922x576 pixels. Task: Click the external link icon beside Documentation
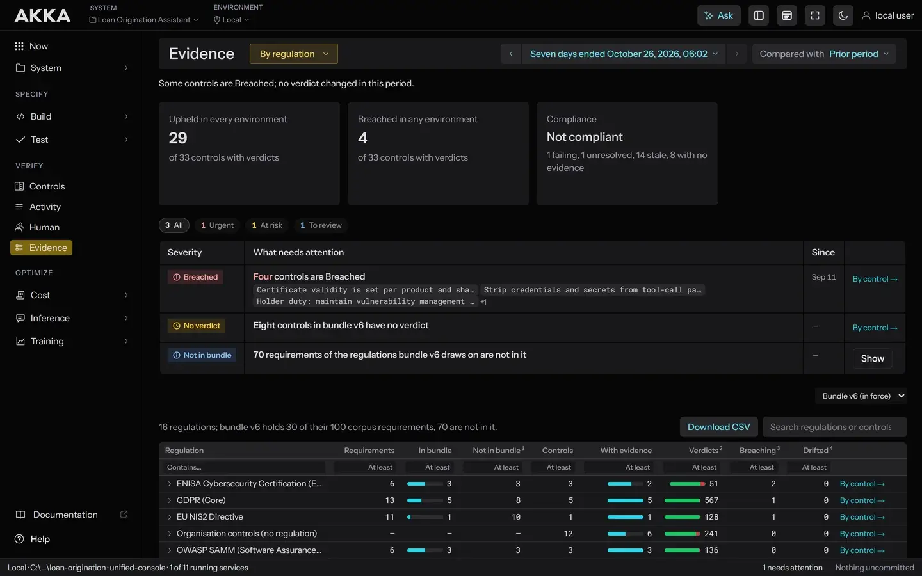(124, 515)
